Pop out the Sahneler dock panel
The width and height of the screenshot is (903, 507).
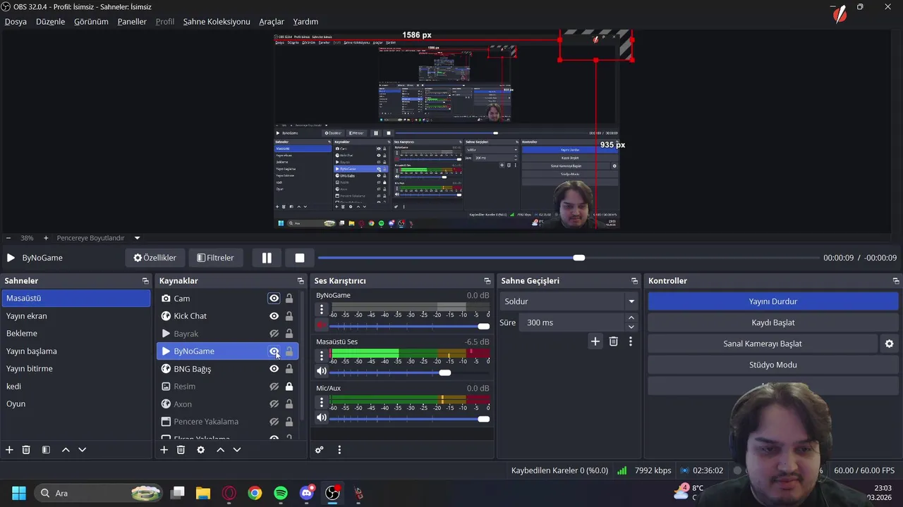click(145, 281)
